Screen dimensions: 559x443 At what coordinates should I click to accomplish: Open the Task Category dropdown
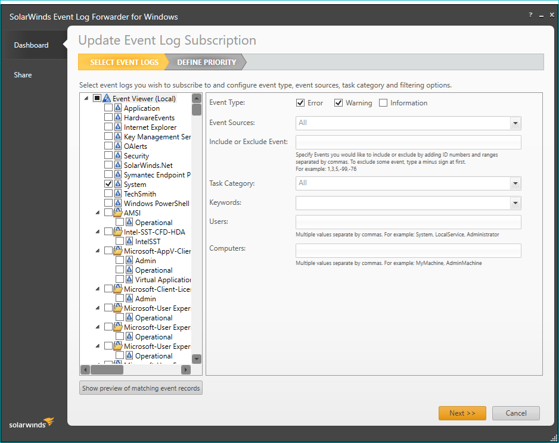[515, 184]
